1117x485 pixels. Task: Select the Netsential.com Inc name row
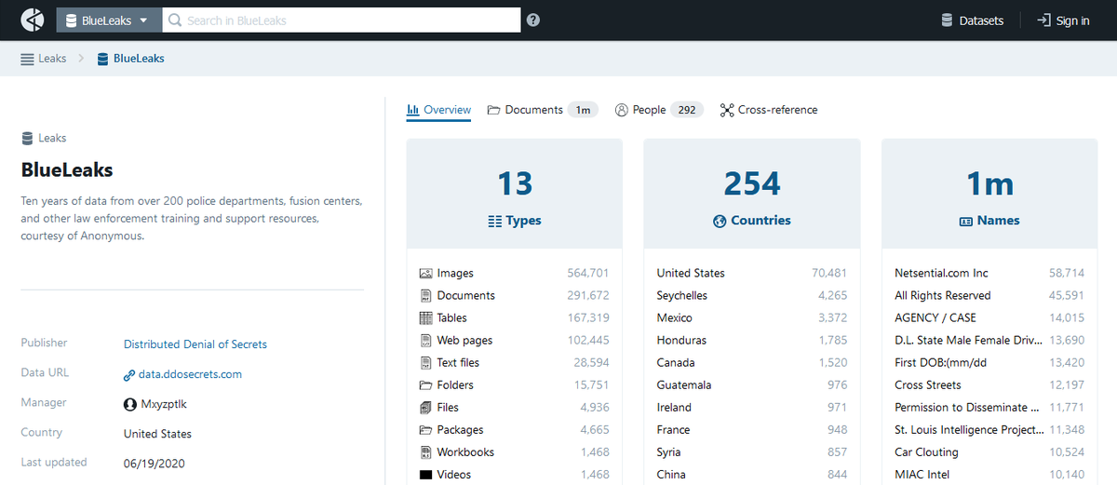click(x=989, y=273)
